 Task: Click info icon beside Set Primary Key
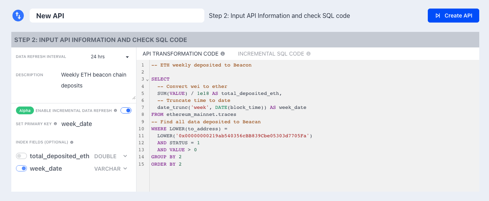pyautogui.click(x=55, y=124)
